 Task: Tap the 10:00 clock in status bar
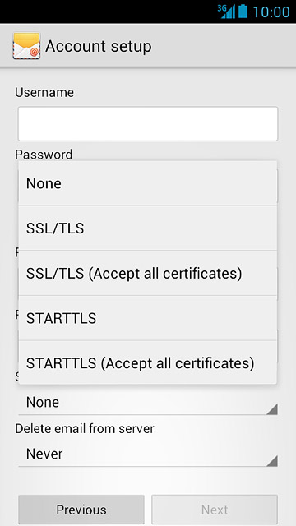(x=271, y=12)
